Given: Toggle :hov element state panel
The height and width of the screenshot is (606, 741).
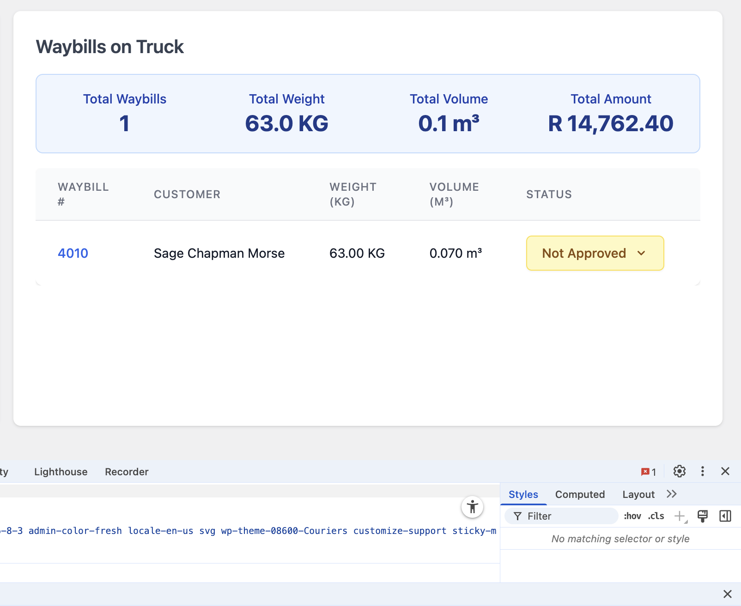Looking at the screenshot, I should [632, 516].
